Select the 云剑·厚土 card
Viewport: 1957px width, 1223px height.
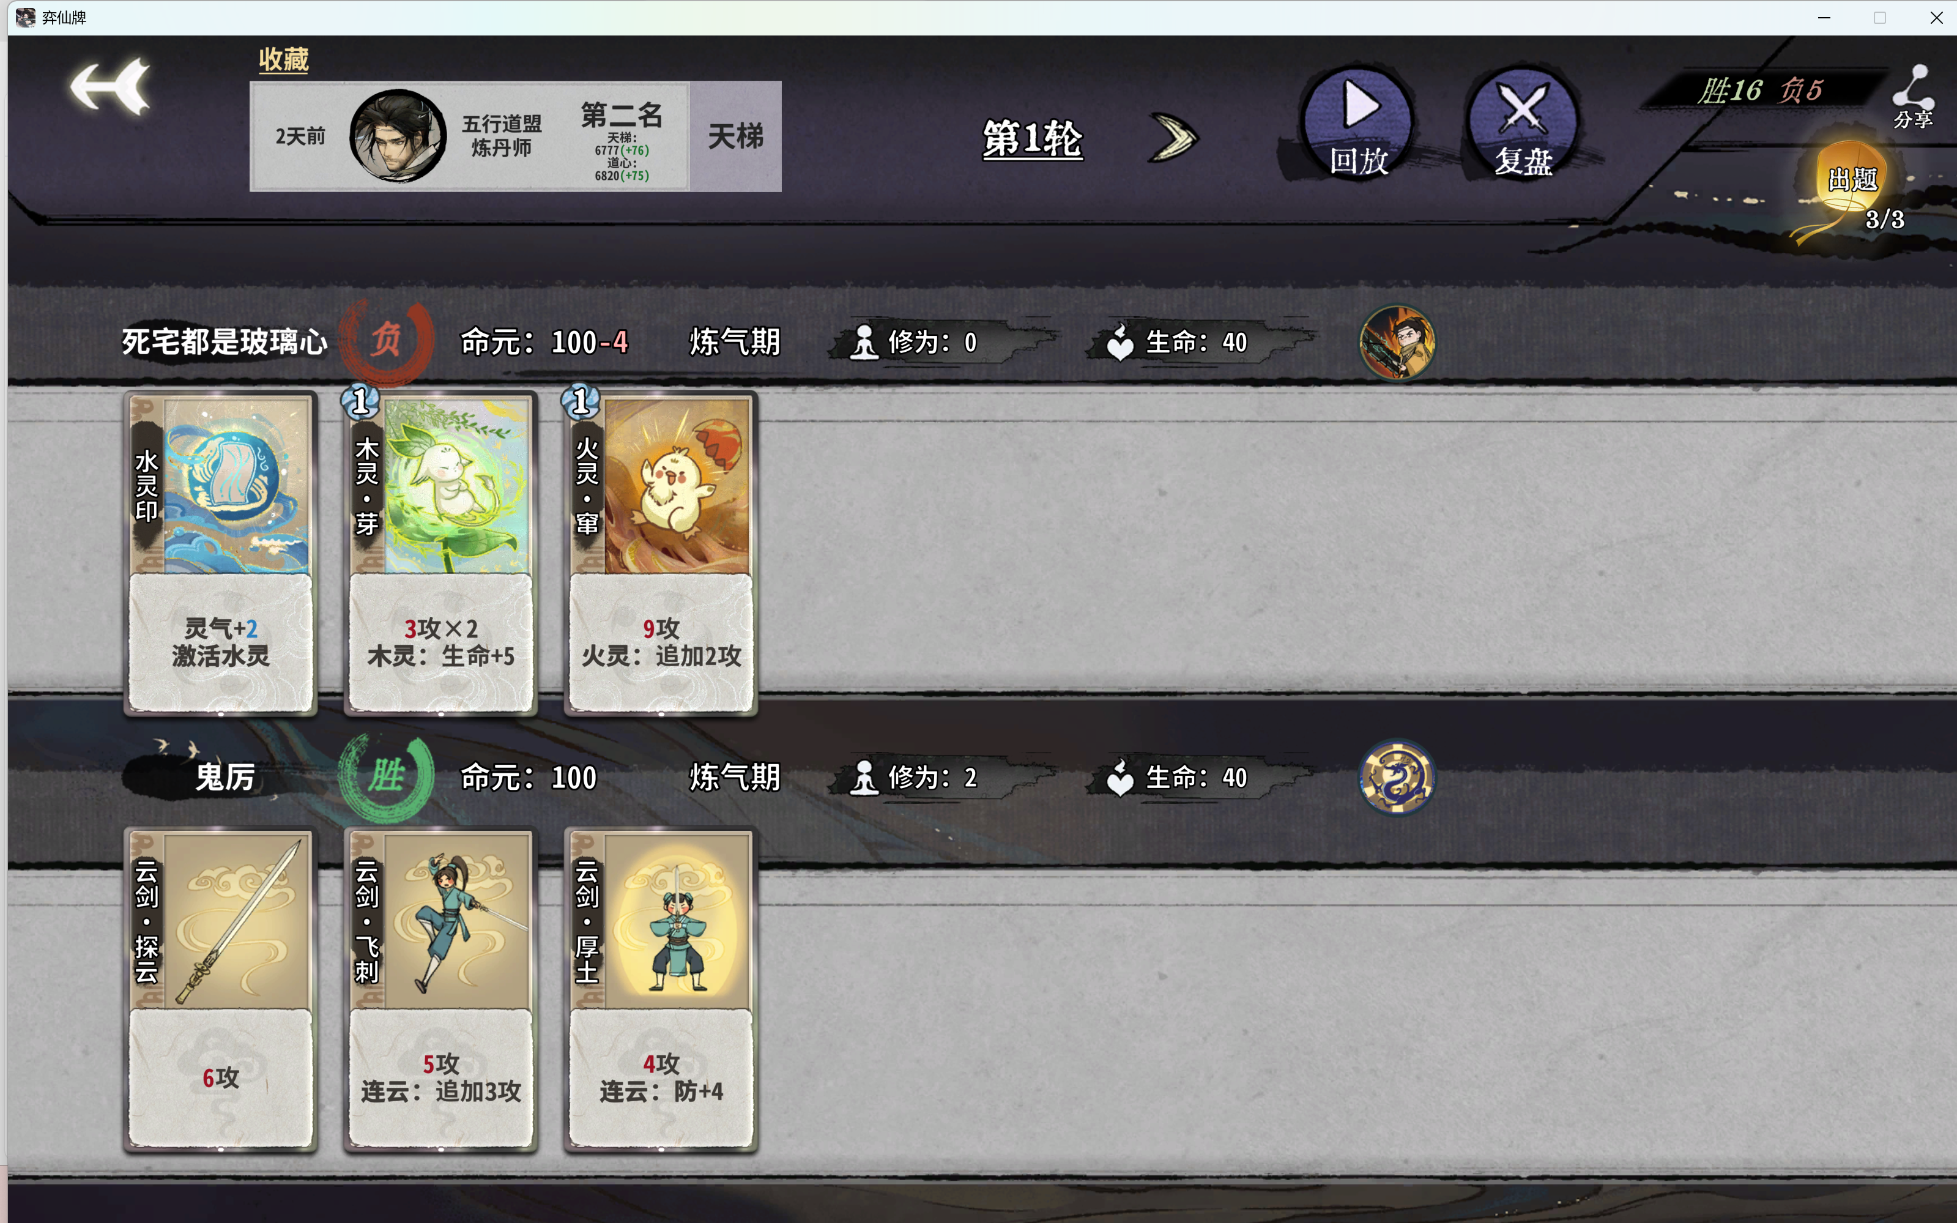661,989
